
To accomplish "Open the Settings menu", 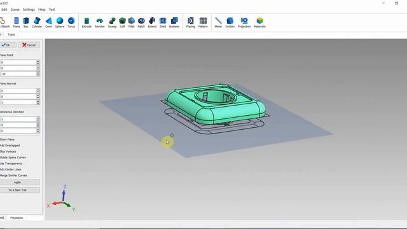I will (x=29, y=10).
